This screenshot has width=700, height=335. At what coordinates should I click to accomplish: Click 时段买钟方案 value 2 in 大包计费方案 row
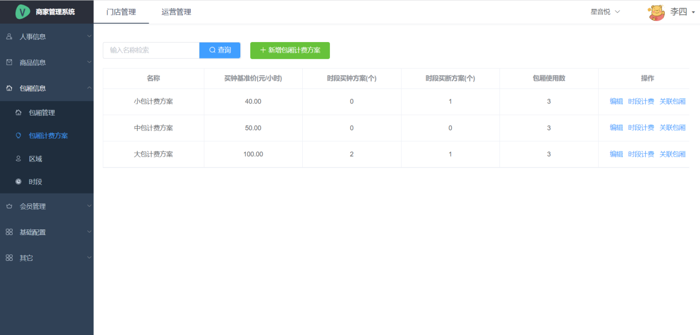(x=352, y=154)
